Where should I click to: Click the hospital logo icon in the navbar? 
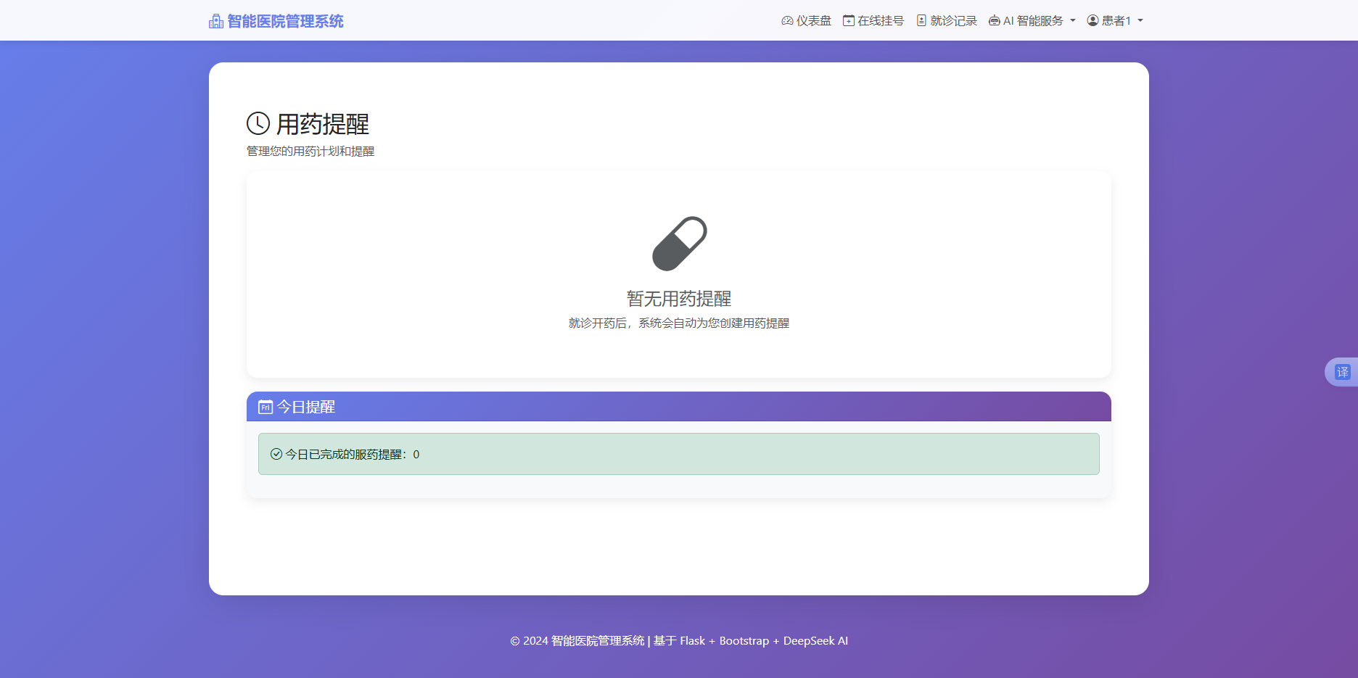coord(215,20)
